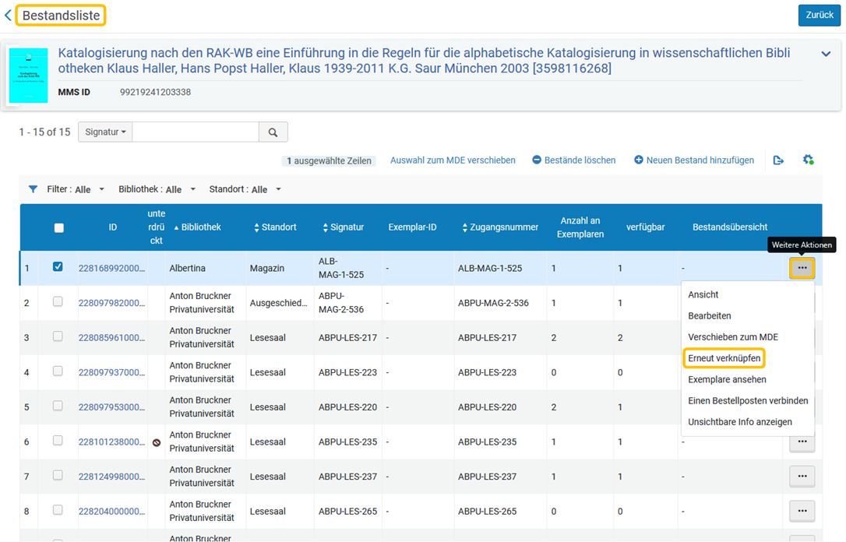The width and height of the screenshot is (846, 542).
Task: Check the ABPU-LES-217 row checkbox
Action: tap(58, 336)
